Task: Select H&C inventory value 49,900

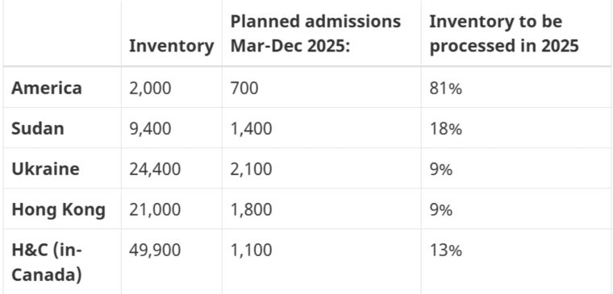Action: tap(155, 250)
